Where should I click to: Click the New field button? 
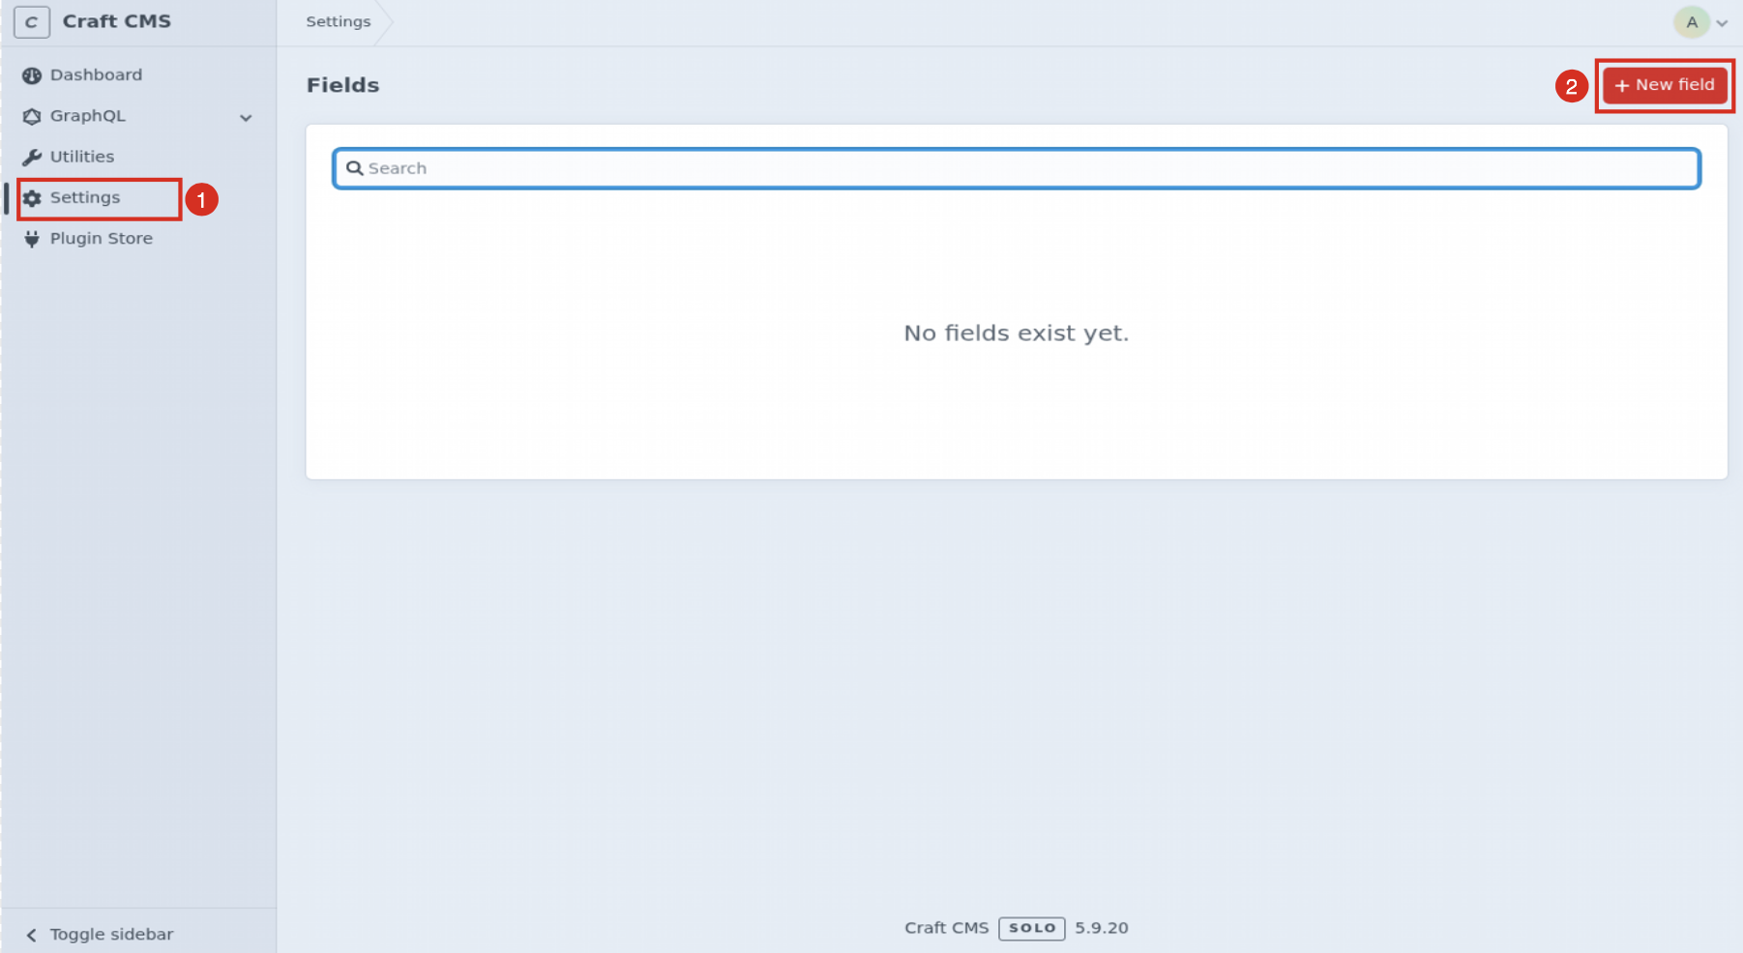(1665, 85)
